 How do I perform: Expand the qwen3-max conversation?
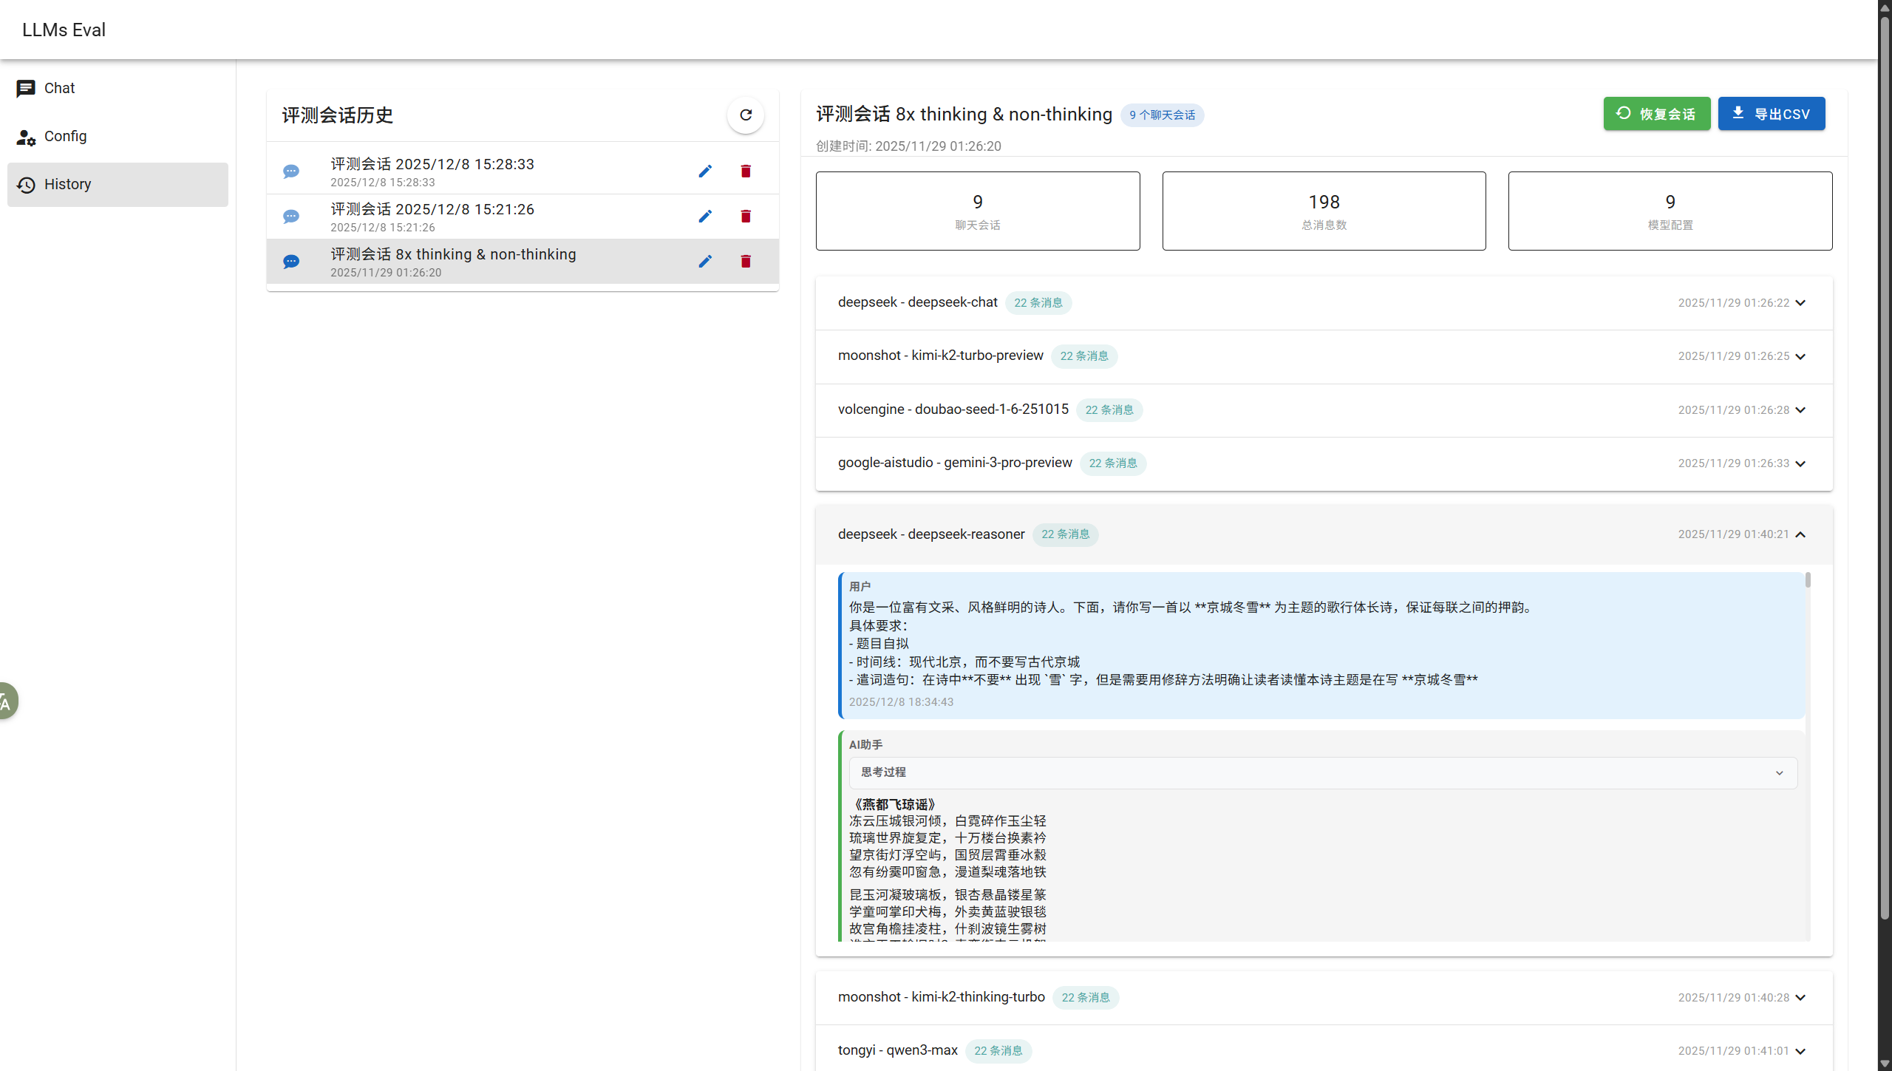tap(1800, 1051)
